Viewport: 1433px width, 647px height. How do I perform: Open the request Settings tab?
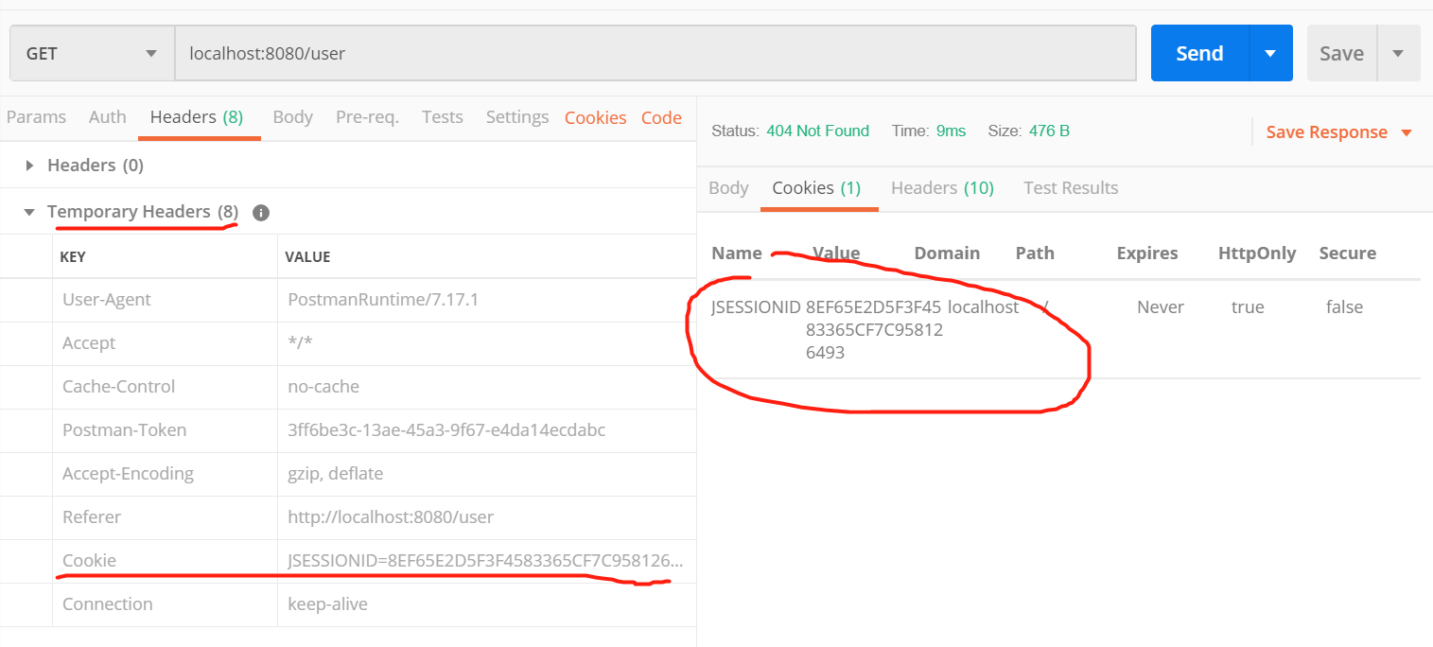(517, 117)
